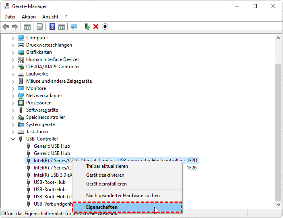Choose Nach geänderter Hardware suchen
Screen dimensions: 283x218
point(127,196)
